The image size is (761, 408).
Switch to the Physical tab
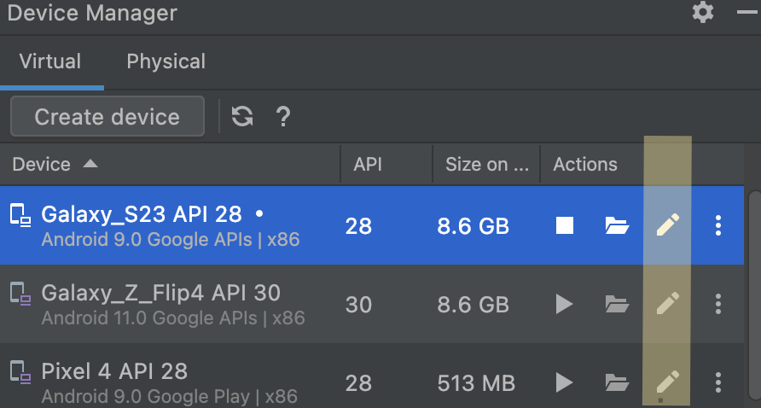[166, 61]
